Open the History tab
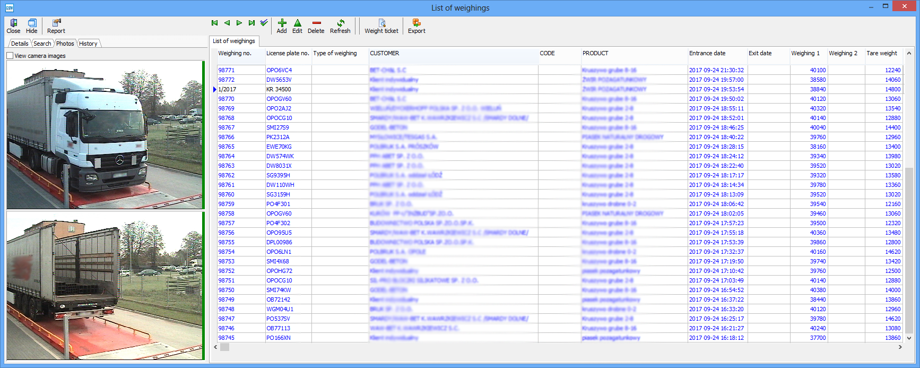 pos(88,44)
